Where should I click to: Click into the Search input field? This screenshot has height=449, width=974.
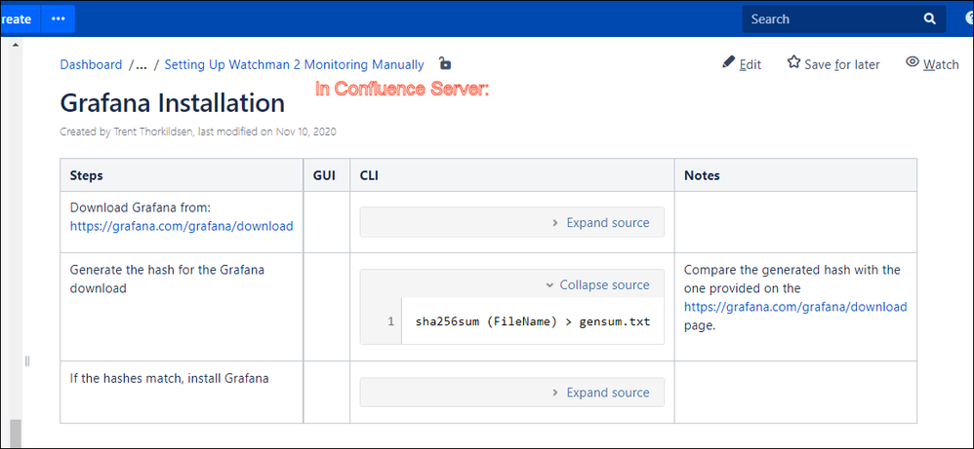click(x=832, y=19)
